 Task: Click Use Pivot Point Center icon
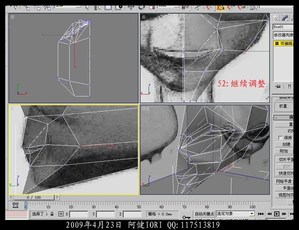(185, 8)
